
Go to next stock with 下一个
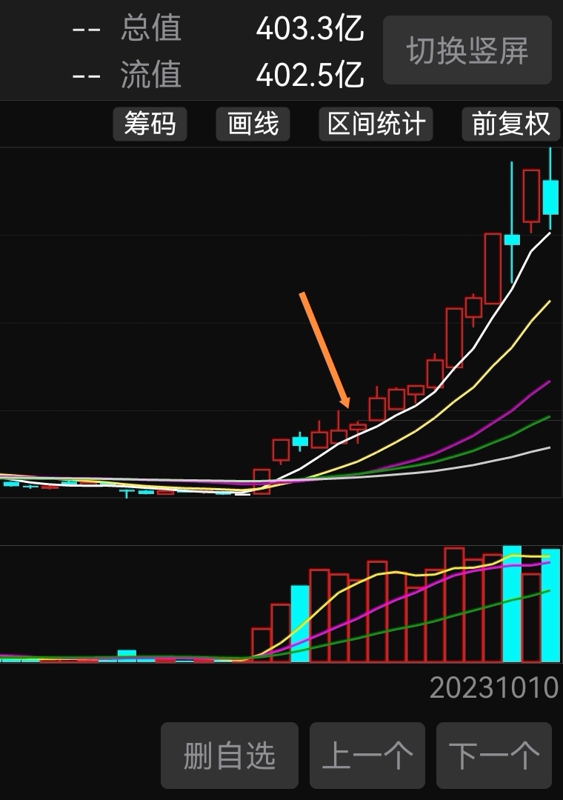pyautogui.click(x=494, y=755)
